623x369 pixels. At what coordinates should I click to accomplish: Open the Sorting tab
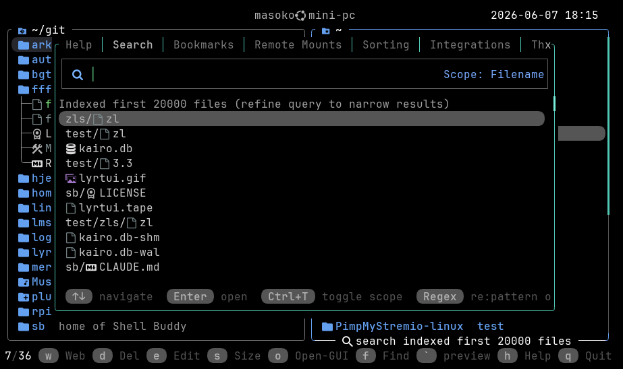(386, 45)
